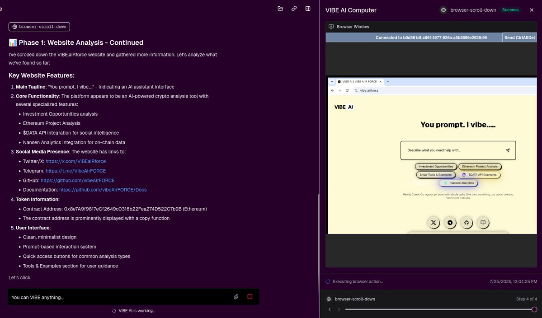Select the Investment Opportunities chip

point(436,166)
